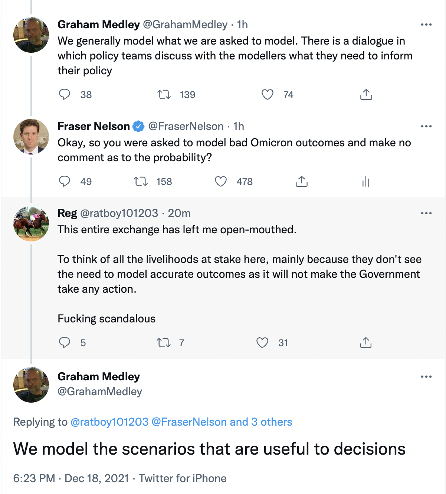Share Fraser Nelson's tweet
Viewport: 446px width, 494px height.
pyautogui.click(x=302, y=181)
